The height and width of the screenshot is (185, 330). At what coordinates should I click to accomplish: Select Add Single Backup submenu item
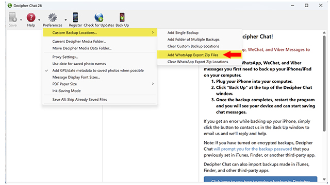click(199, 33)
